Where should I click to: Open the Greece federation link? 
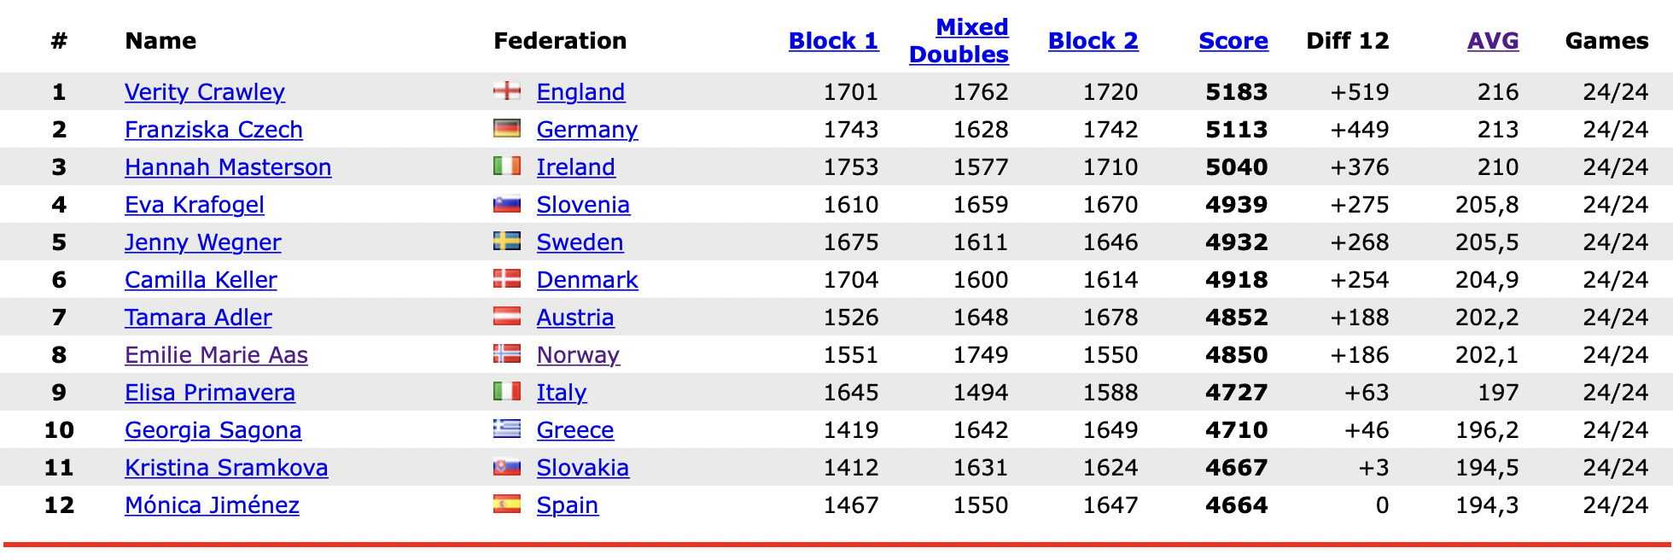[x=575, y=430]
